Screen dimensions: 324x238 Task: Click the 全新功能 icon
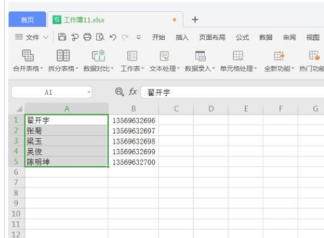click(x=279, y=56)
